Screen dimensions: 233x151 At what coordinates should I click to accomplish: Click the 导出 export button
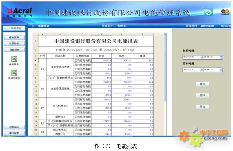tap(202, 107)
